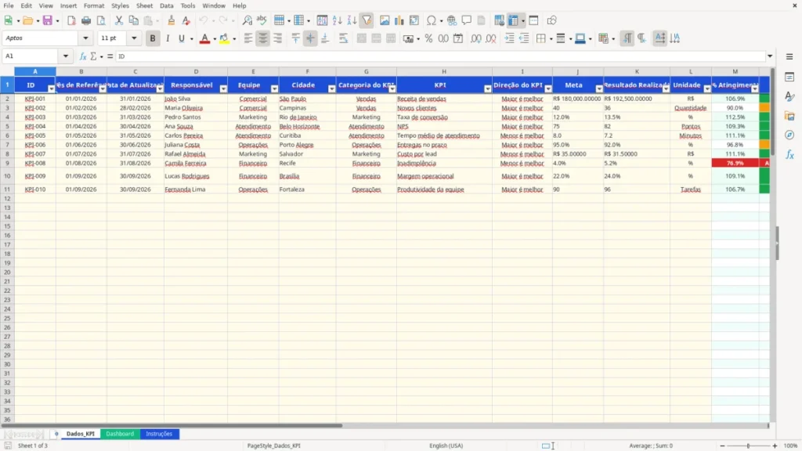Open Find & Replace icon
Viewport: 802px width, 451px height.
click(247, 20)
